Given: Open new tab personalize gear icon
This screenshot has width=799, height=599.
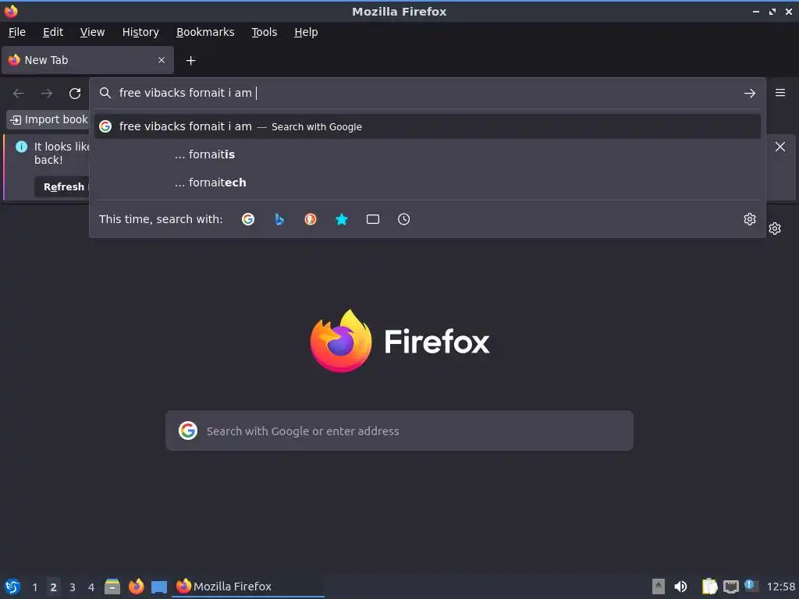Looking at the screenshot, I should coord(775,229).
